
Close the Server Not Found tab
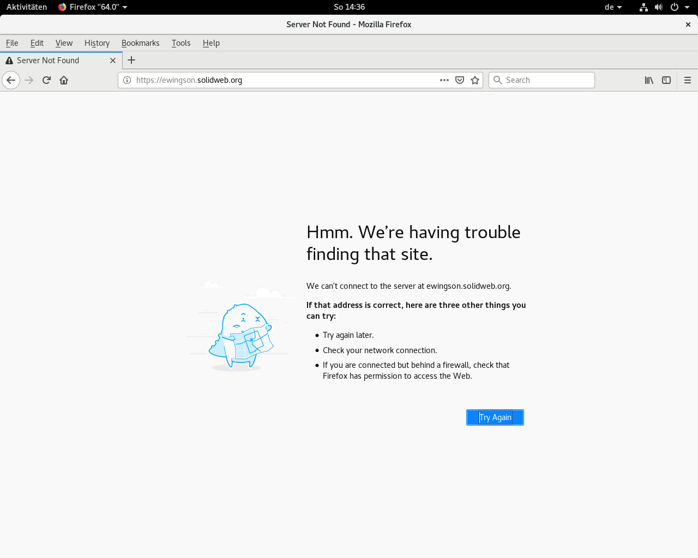113,60
